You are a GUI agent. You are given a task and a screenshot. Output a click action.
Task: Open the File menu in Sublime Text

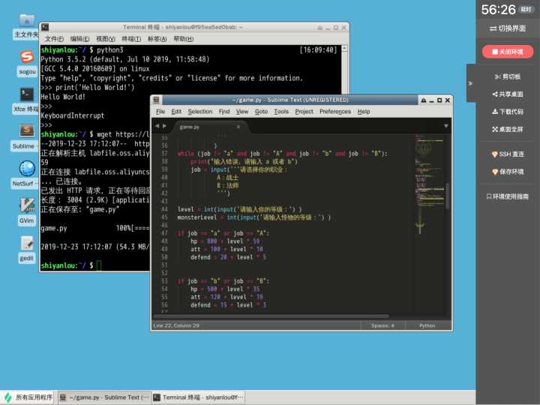pyautogui.click(x=160, y=112)
